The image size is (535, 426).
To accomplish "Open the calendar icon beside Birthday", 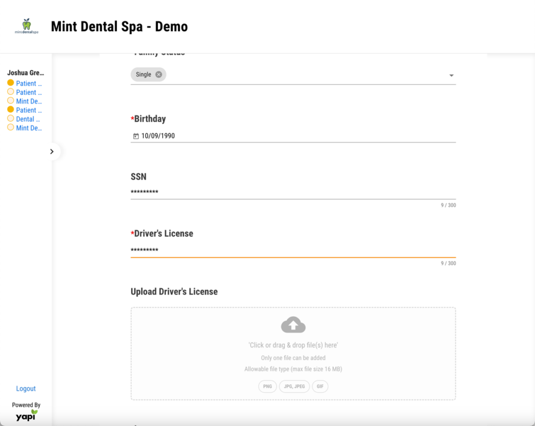I will click(x=136, y=136).
